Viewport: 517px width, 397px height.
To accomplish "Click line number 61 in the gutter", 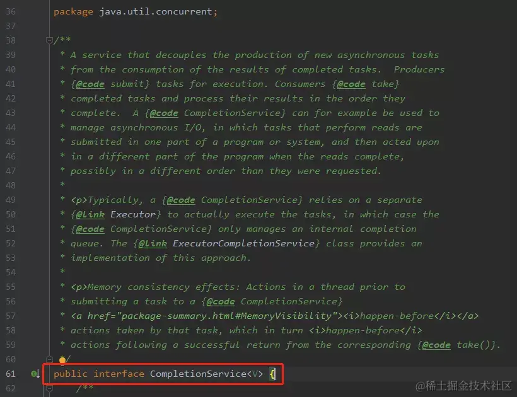I will pyautogui.click(x=11, y=374).
